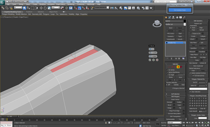210x127 pixels.
Task: Click the Render Production teapot icon
Action: tap(151, 8)
